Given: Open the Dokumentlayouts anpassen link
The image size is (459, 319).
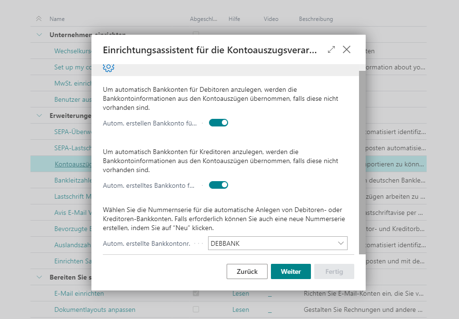Looking at the screenshot, I should pyautogui.click(x=95, y=309).
